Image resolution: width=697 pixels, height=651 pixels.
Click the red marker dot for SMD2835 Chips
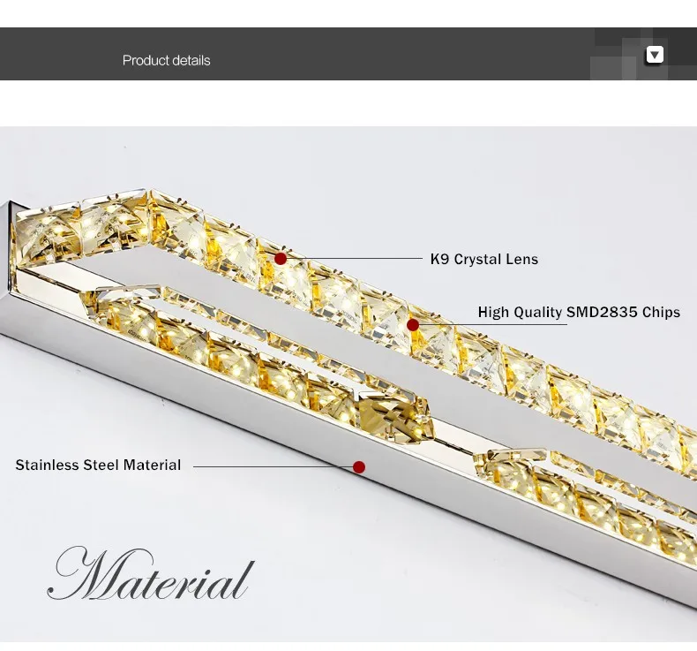point(413,325)
